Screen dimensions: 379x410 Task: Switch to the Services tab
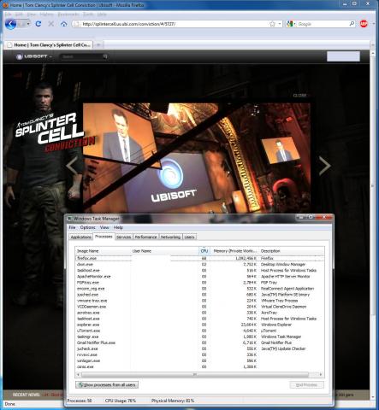tap(124, 237)
